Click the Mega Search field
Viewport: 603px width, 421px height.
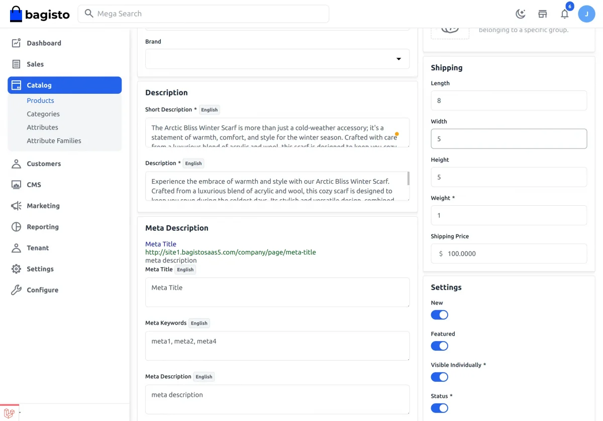coord(203,14)
